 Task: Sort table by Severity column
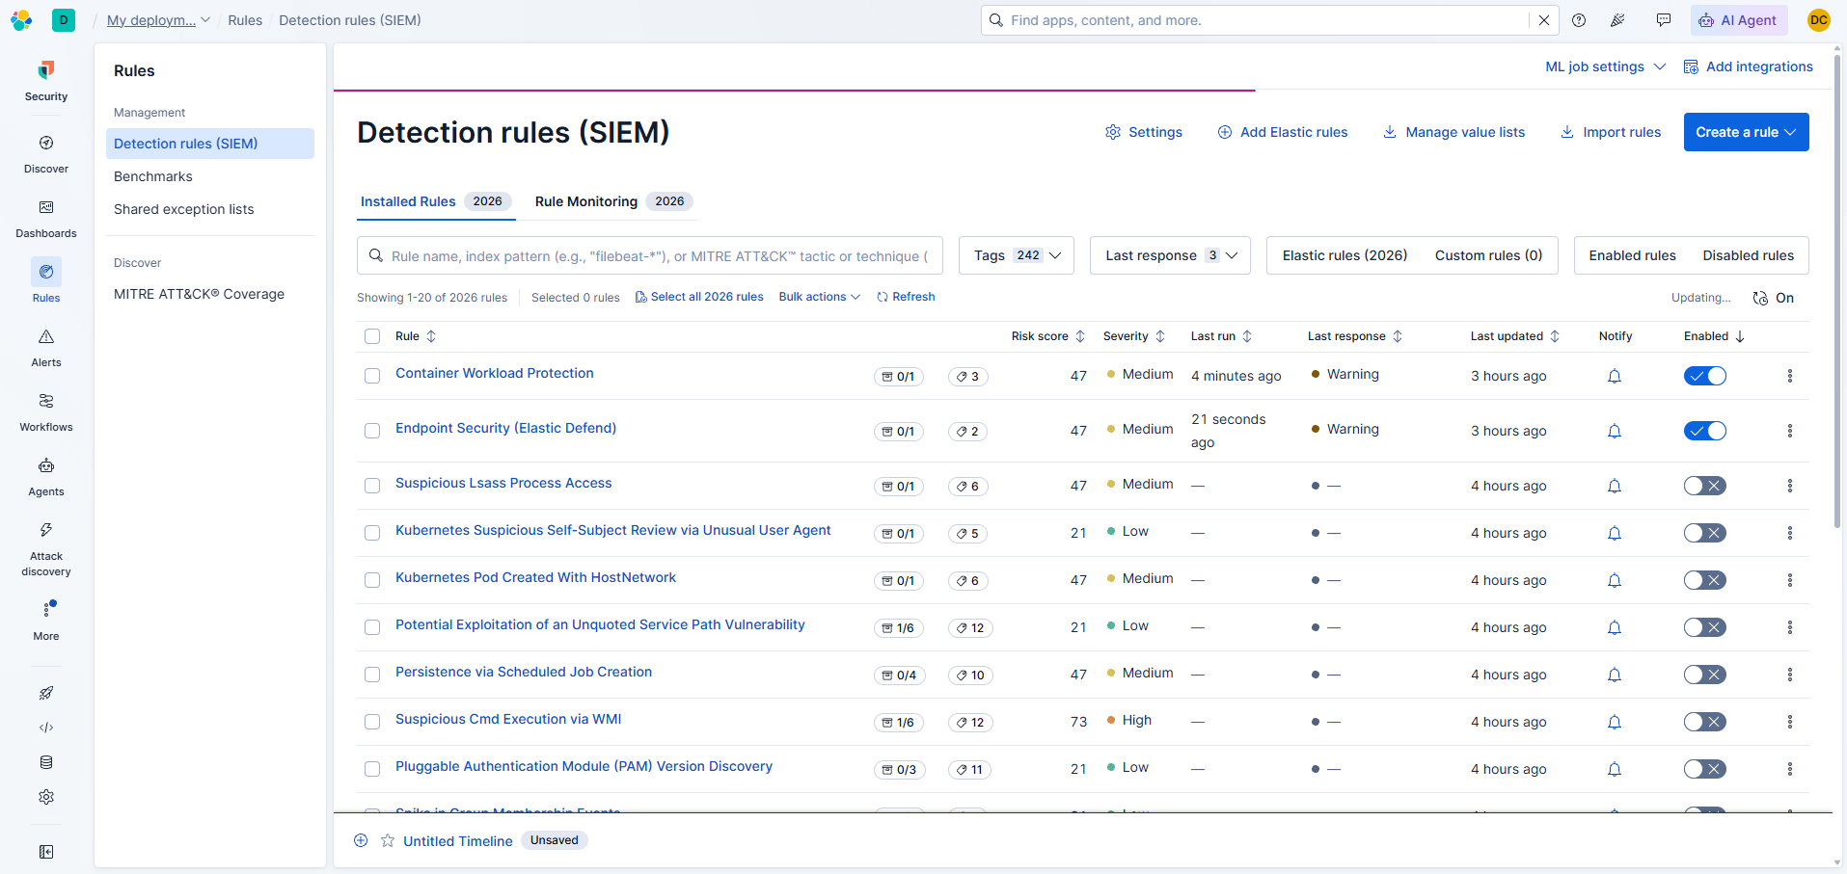click(1134, 336)
